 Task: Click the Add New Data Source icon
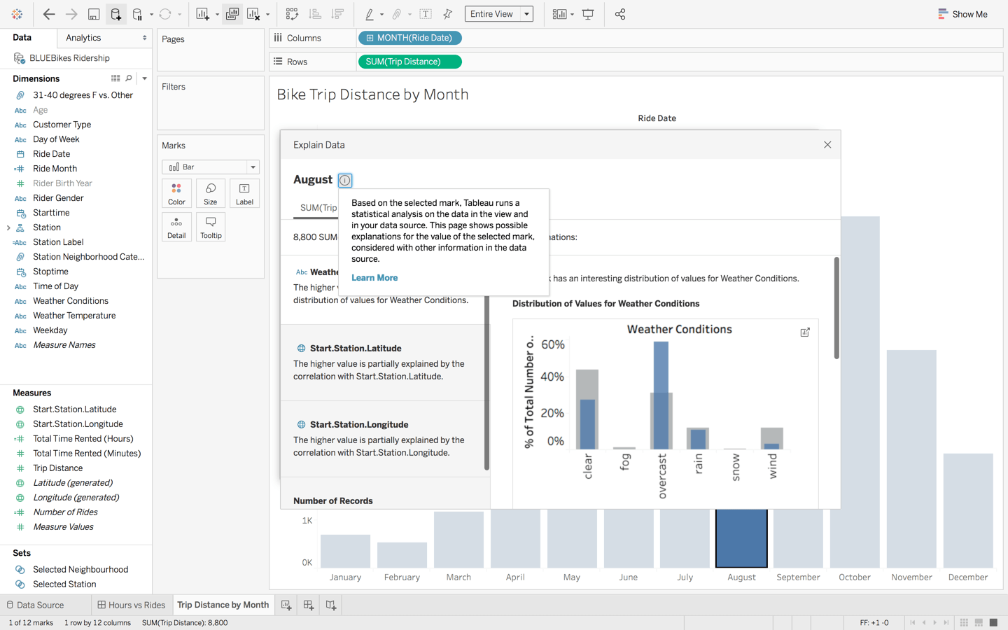click(x=115, y=14)
